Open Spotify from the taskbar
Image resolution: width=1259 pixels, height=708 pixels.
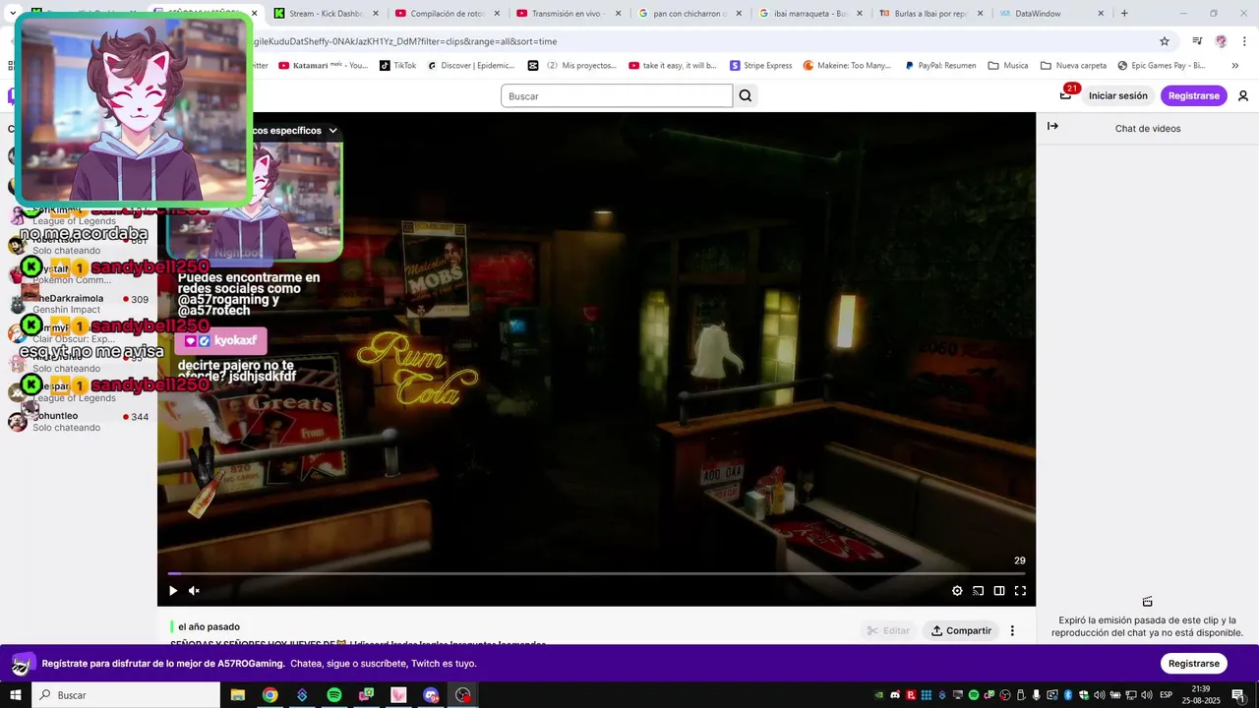[334, 695]
